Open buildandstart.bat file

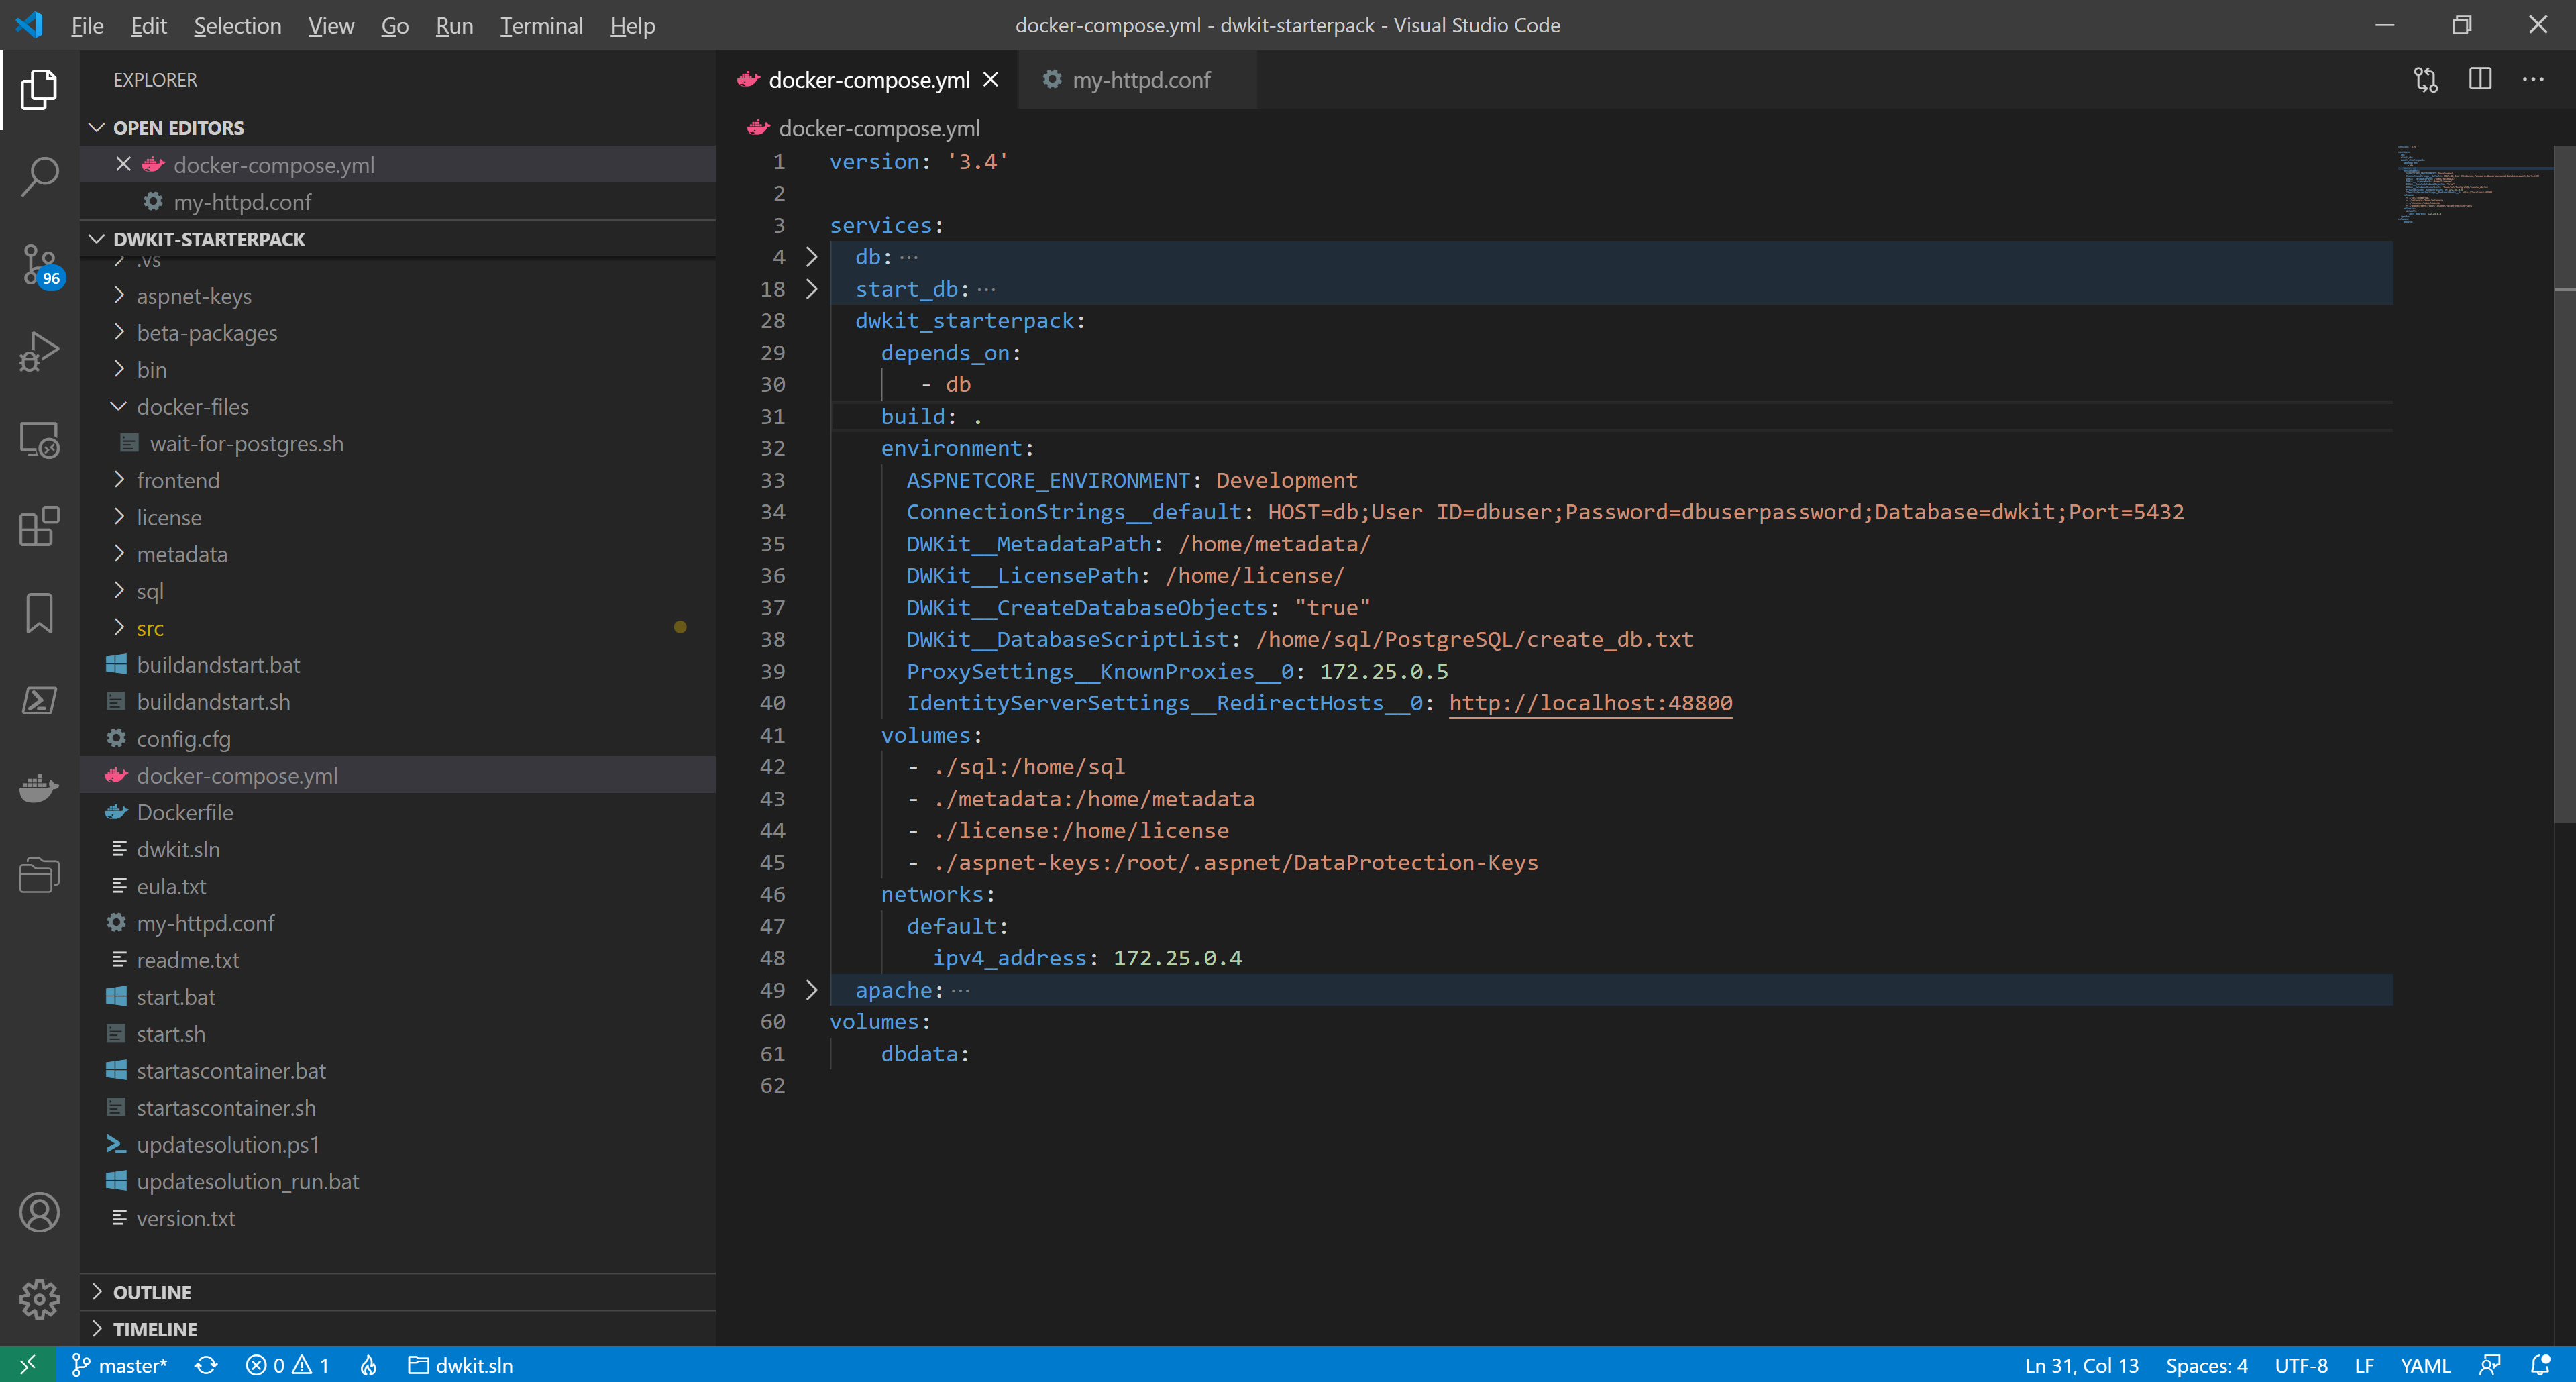click(x=398, y=665)
